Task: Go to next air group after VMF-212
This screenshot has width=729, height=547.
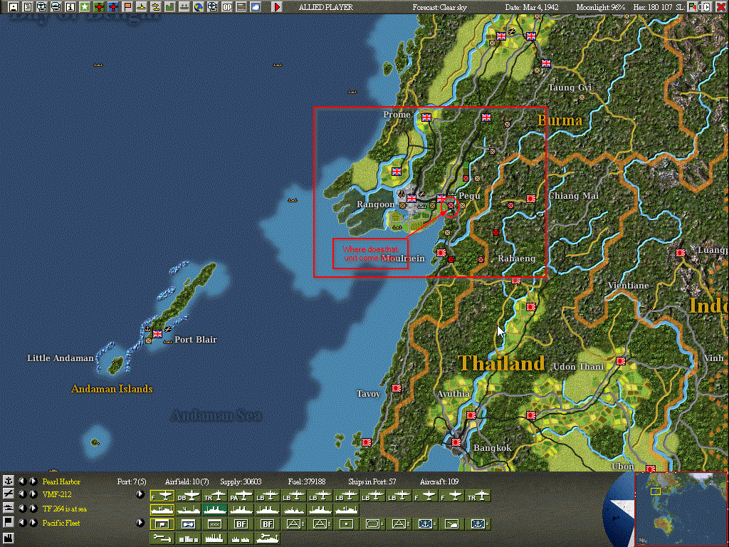Action: pyautogui.click(x=33, y=494)
